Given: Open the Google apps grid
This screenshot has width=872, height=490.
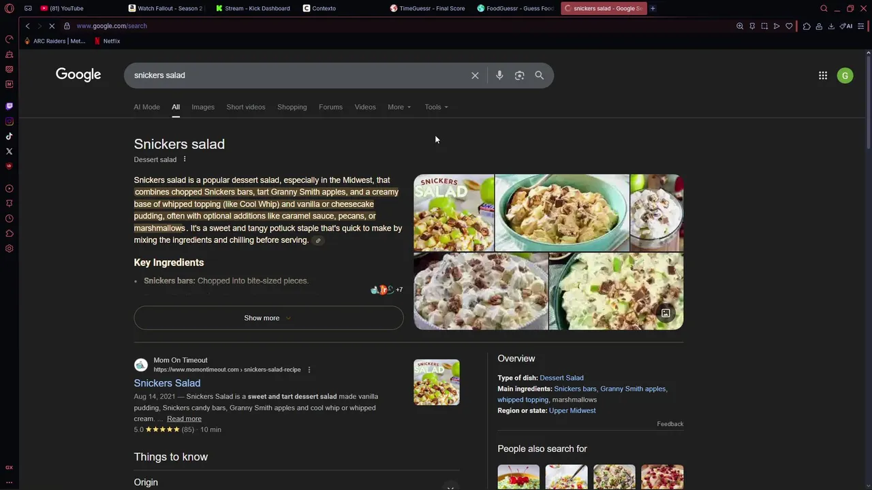Looking at the screenshot, I should coord(823,76).
